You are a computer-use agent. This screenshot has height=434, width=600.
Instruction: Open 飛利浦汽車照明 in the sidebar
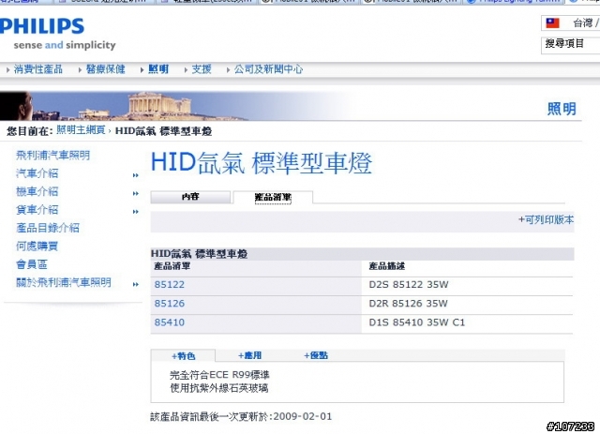[52, 155]
